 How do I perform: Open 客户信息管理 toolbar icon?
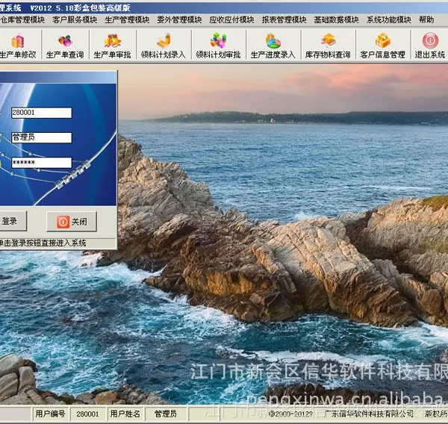382,46
